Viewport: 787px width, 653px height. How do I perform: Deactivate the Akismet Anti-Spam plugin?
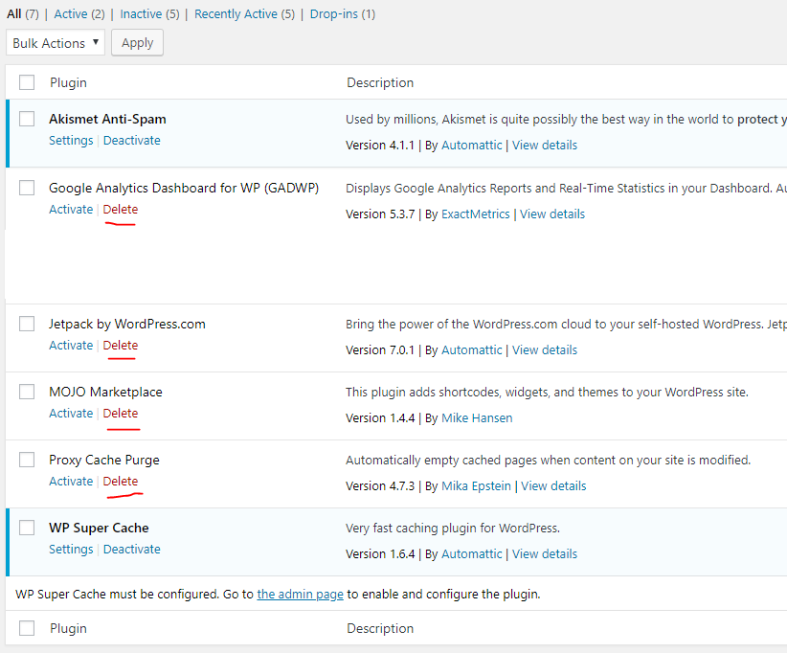pyautogui.click(x=131, y=141)
